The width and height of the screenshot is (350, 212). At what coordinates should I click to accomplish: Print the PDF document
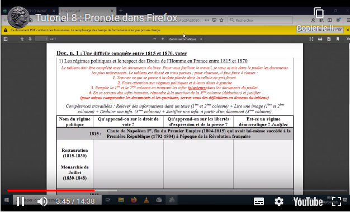click(320, 39)
